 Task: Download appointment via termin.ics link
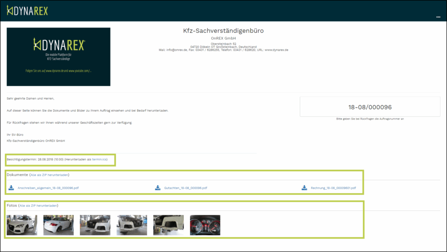pyautogui.click(x=99, y=160)
